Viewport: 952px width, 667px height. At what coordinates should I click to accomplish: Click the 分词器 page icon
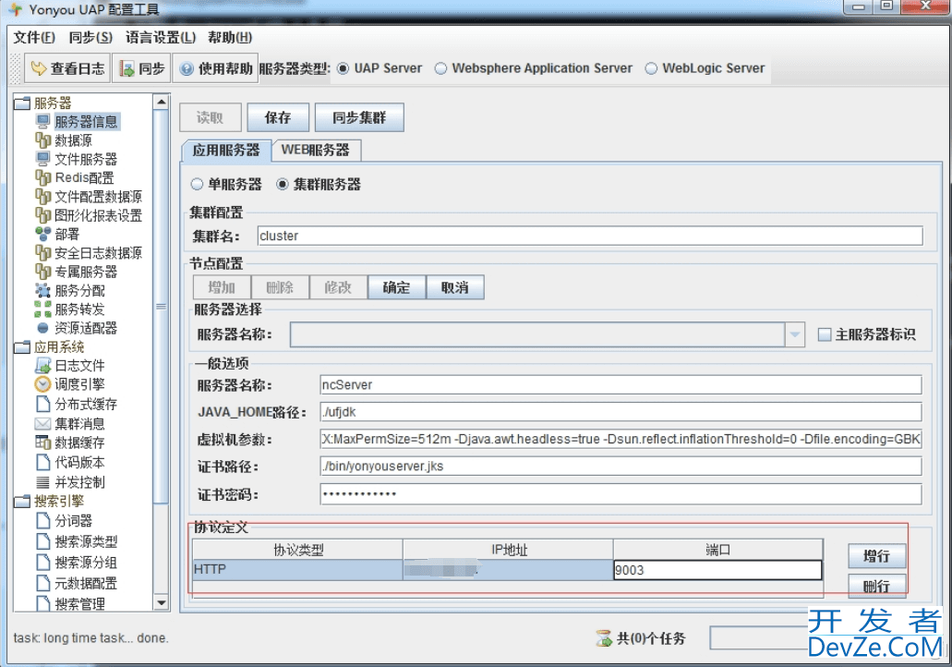(43, 521)
